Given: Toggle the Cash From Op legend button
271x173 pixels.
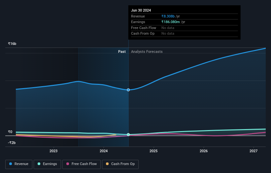Looking at the screenshot, I should pyautogui.click(x=120, y=164).
